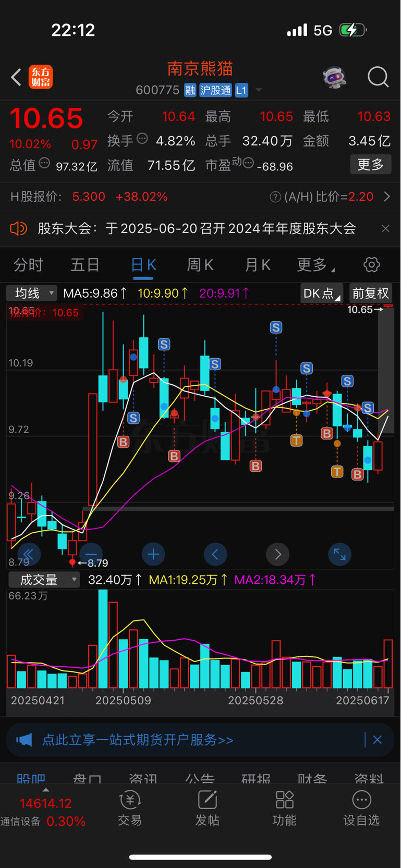
Task: Switch to 周K chart tab
Action: 200,265
